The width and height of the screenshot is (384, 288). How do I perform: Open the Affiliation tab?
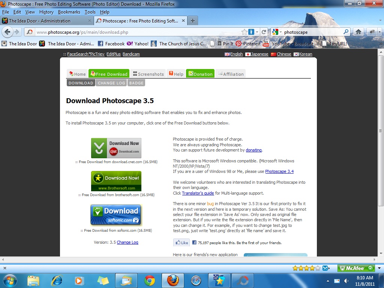pos(231,74)
